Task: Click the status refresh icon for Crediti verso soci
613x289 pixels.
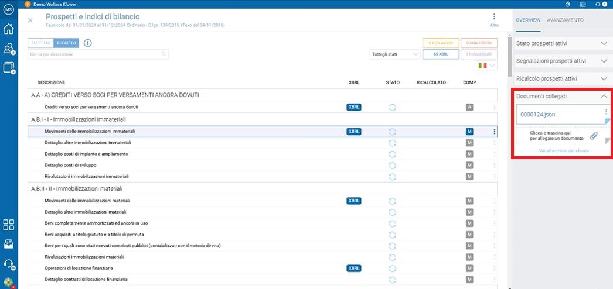Action: [x=393, y=108]
